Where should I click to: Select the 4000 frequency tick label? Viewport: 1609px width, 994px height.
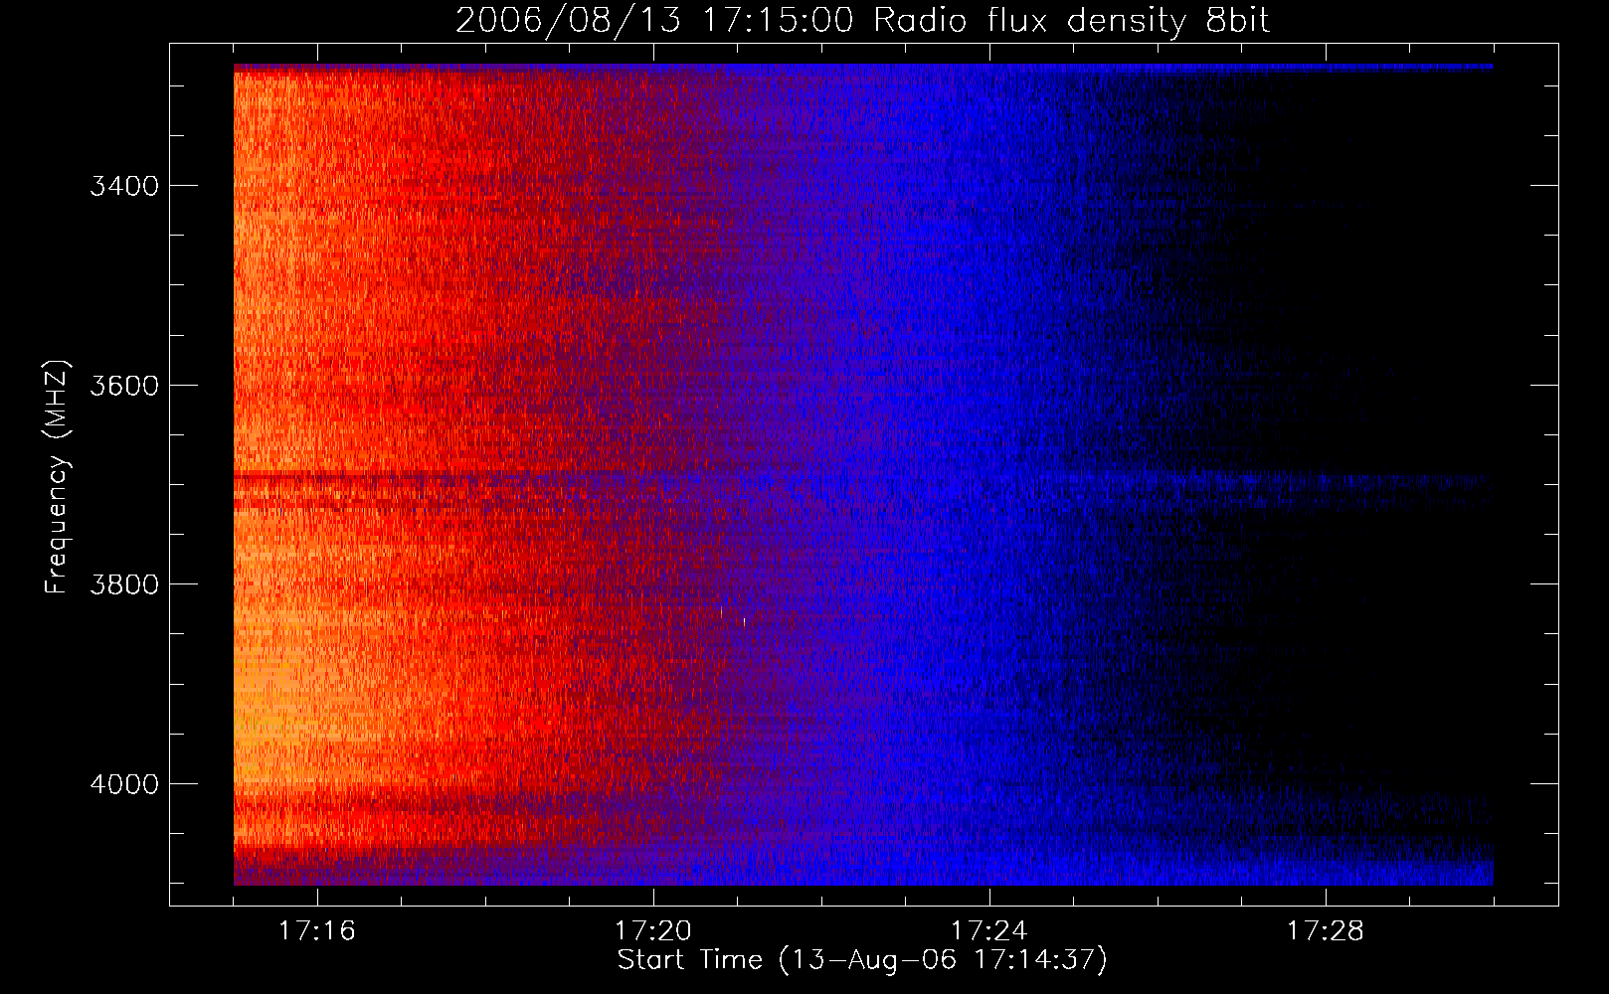tap(124, 784)
